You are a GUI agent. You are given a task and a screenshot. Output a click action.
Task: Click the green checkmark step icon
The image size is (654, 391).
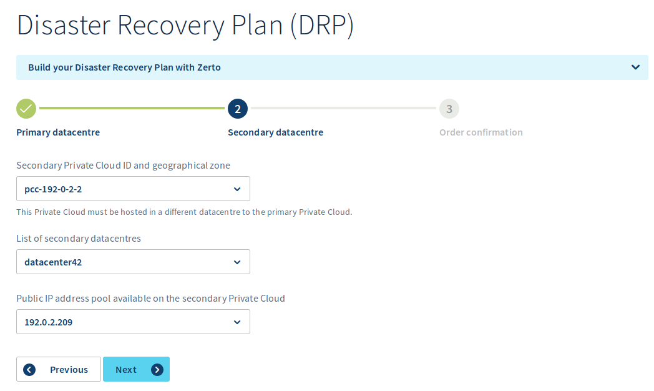coord(26,108)
